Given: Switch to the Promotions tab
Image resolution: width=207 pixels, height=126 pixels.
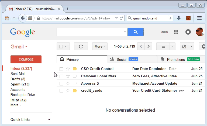Looking at the screenshot, I should (x=181, y=59).
